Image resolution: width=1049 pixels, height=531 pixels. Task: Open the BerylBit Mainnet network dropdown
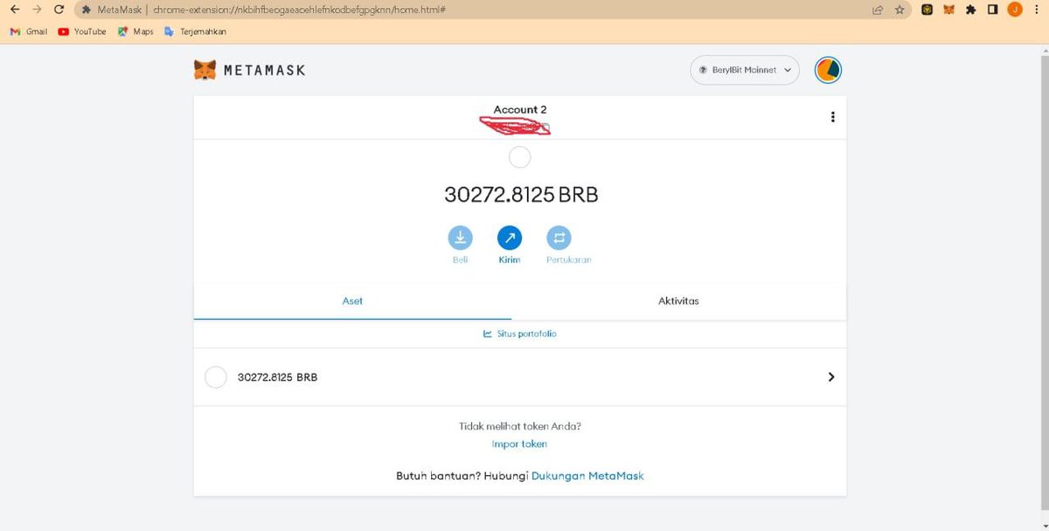tap(745, 70)
